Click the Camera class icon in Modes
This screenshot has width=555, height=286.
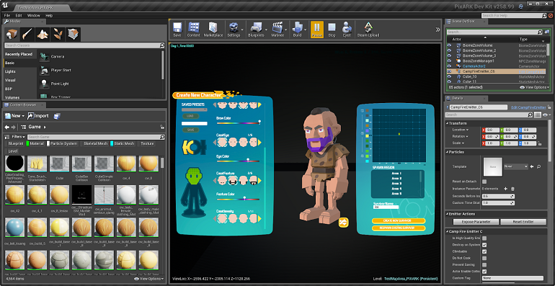[x=44, y=57]
